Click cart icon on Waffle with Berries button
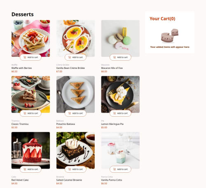This screenshot has height=188, width=206. click(25, 57)
